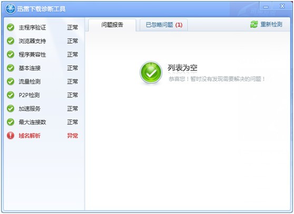The width and height of the screenshot is (294, 214).
Task: Close the 迅雷下载诊断工具 window
Action: point(282,6)
